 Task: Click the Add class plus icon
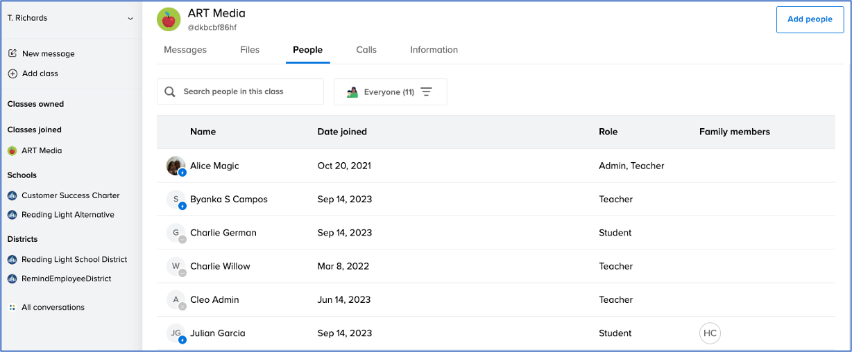click(12, 73)
